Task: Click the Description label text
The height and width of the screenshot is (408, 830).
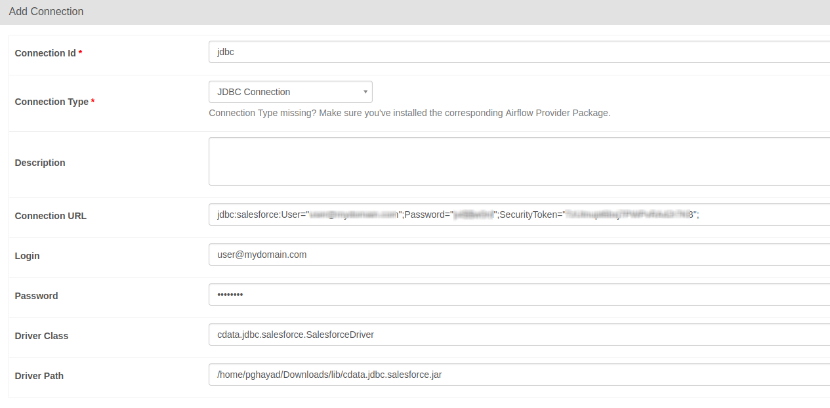Action: pos(40,163)
